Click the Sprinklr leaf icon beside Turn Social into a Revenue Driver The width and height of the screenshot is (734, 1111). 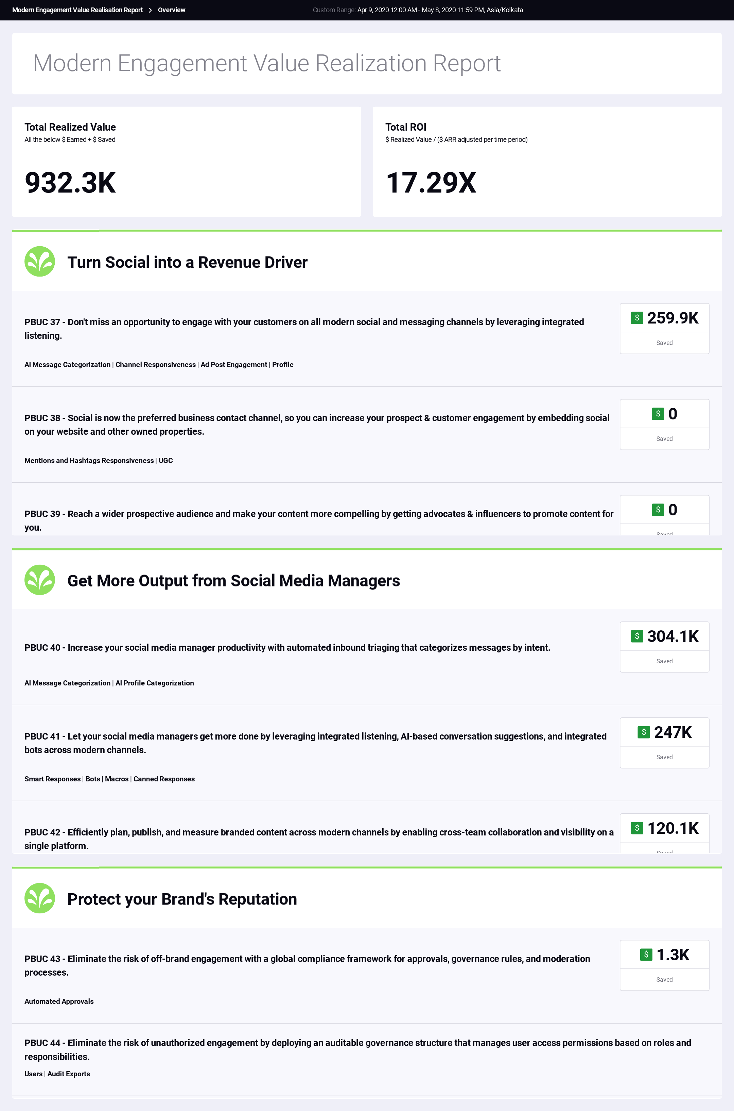[x=40, y=262]
